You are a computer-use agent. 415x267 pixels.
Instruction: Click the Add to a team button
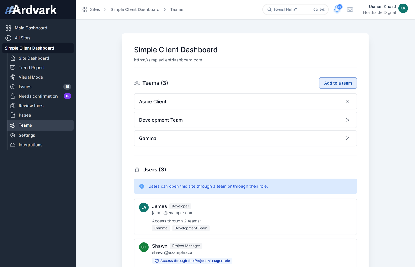(x=338, y=83)
